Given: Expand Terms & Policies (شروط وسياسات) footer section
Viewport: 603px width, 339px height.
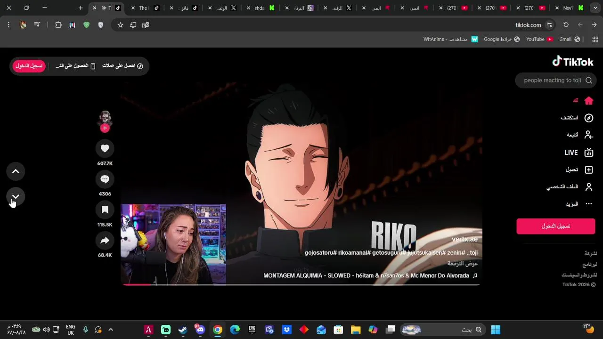Looking at the screenshot, I should [x=579, y=275].
